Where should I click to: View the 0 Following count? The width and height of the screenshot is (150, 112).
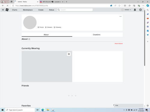coord(57,27)
